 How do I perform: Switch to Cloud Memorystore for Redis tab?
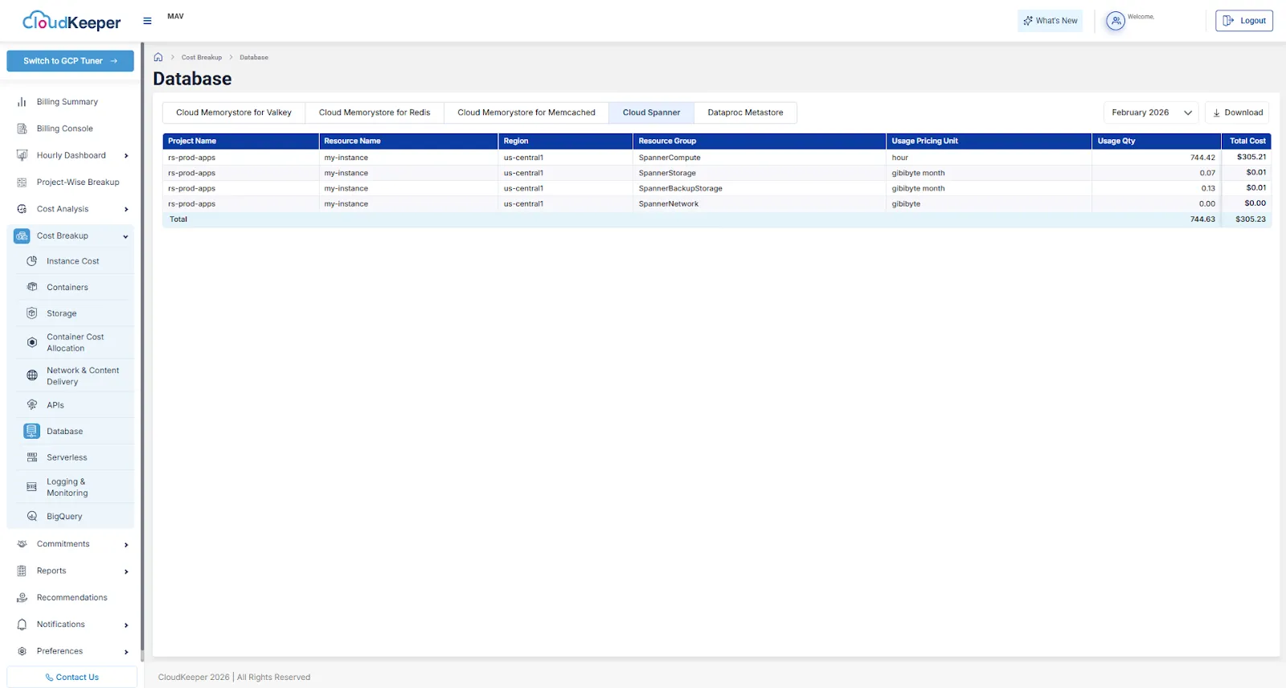click(x=375, y=113)
